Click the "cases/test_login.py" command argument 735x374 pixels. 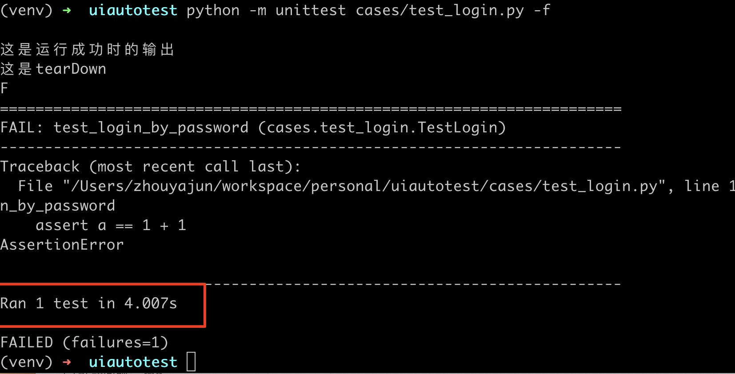(x=439, y=10)
